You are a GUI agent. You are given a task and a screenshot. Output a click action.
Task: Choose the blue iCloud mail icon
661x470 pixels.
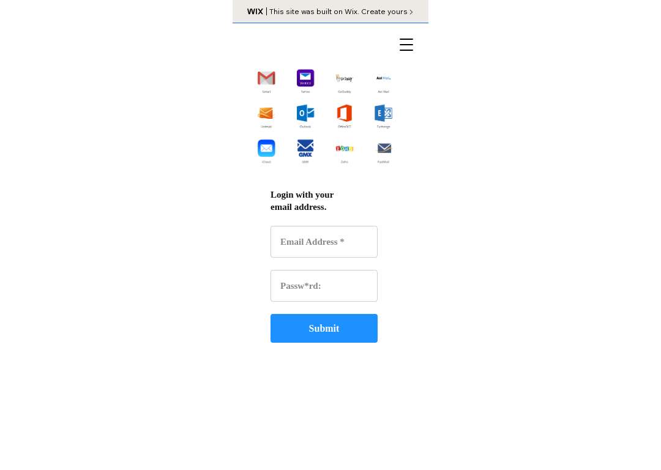pyautogui.click(x=266, y=148)
